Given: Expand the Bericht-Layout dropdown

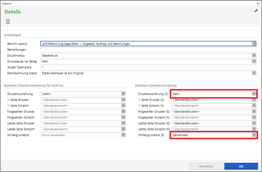Looking at the screenshot, I should (254, 44).
